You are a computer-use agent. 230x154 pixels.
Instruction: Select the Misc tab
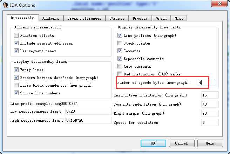coord(179,18)
